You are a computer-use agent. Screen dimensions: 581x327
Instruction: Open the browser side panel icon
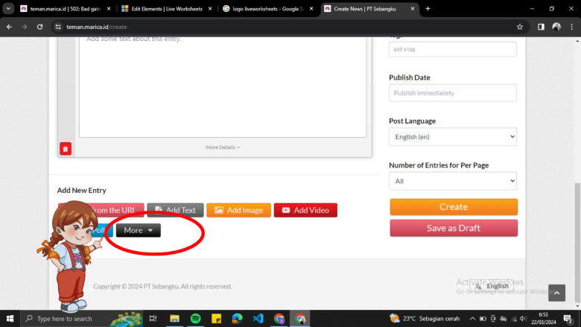click(x=541, y=26)
